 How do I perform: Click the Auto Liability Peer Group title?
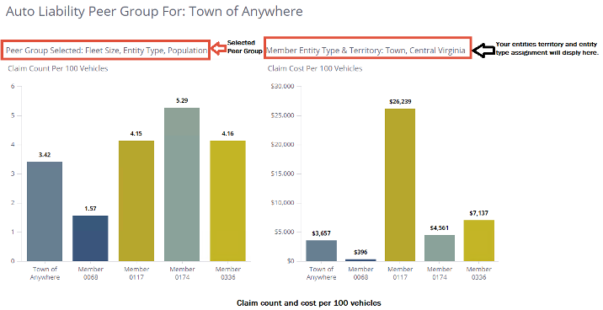(154, 12)
